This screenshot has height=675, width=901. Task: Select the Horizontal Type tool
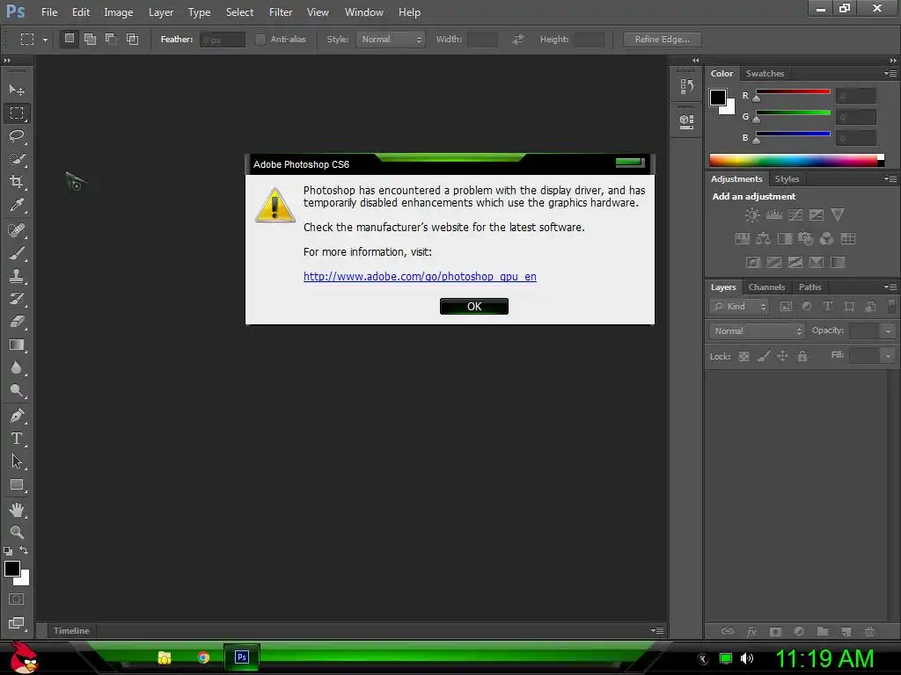(17, 439)
